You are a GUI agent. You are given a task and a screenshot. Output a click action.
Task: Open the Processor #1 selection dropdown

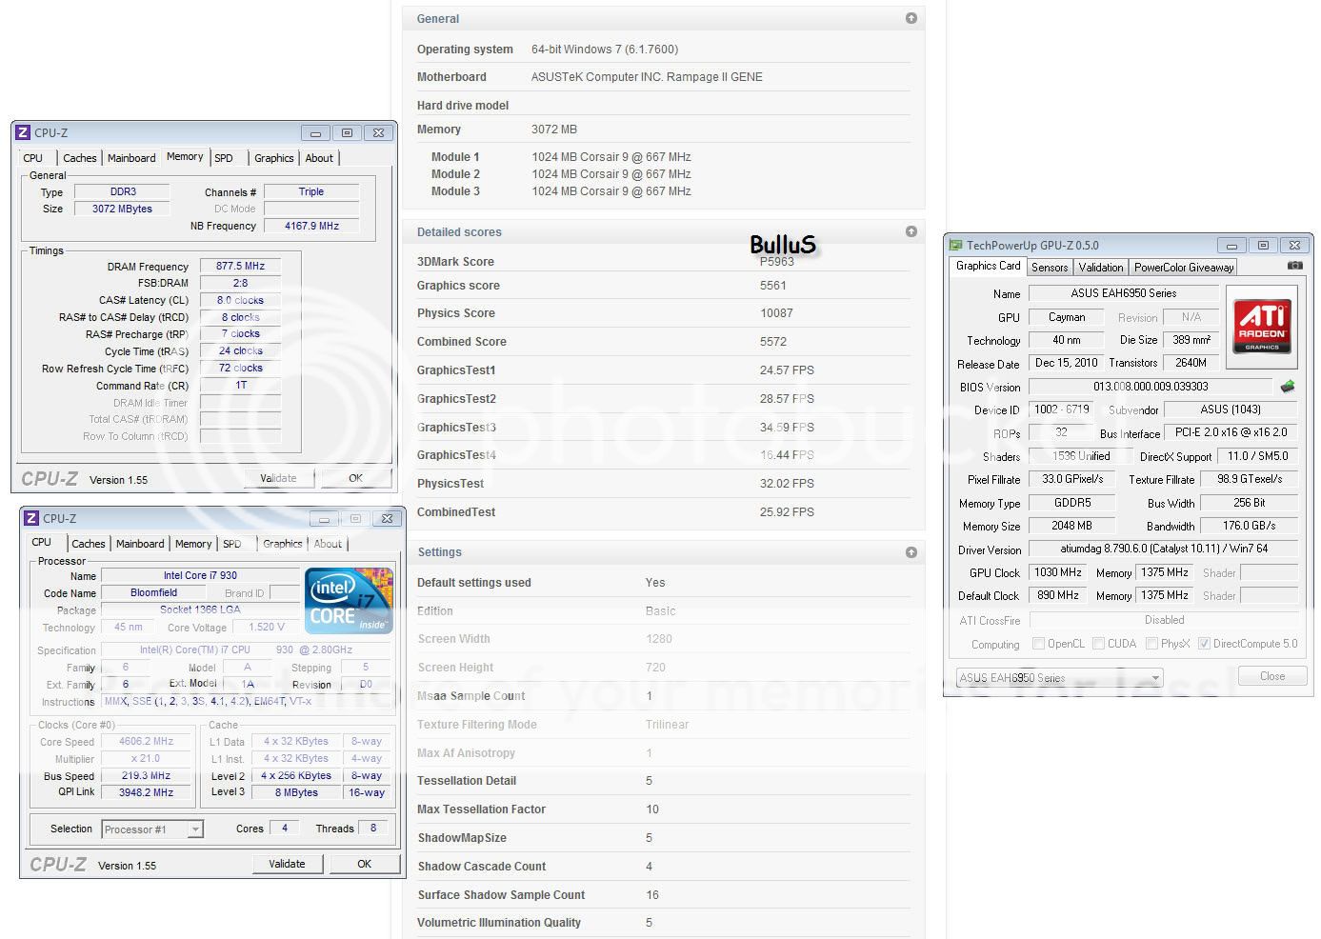point(152,829)
